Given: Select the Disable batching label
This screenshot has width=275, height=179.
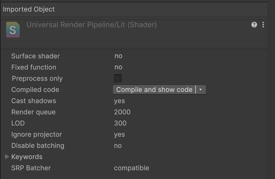Looking at the screenshot, I should (x=38, y=146).
